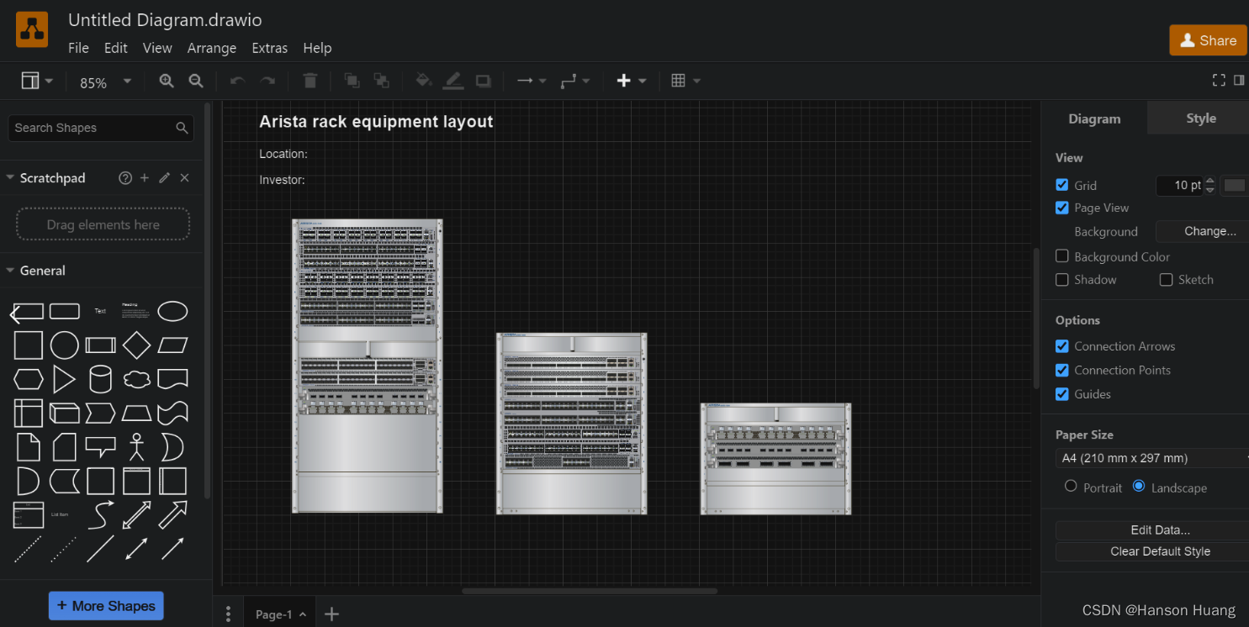This screenshot has width=1249, height=627.
Task: Open Scratchpad help question icon
Action: [125, 177]
